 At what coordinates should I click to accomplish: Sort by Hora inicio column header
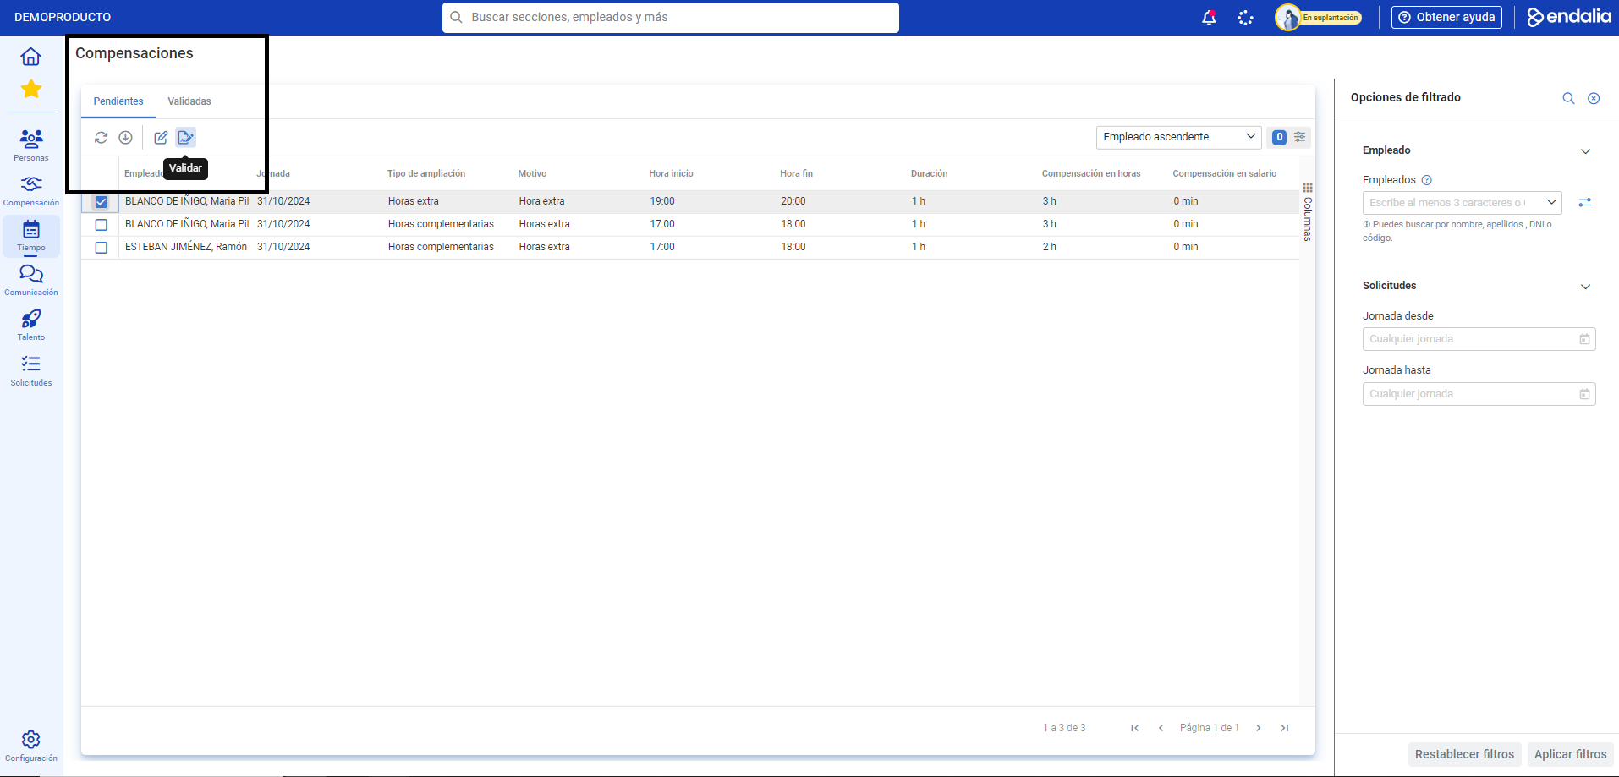tap(671, 174)
